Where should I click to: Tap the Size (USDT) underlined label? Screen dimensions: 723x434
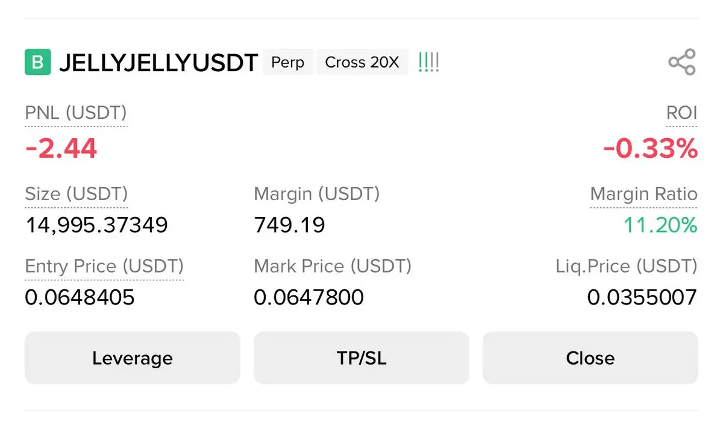[x=77, y=194]
